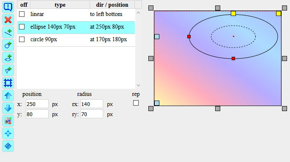This screenshot has width=290, height=162.
Task: Click the blue crop frame icon
Action: 8,83
